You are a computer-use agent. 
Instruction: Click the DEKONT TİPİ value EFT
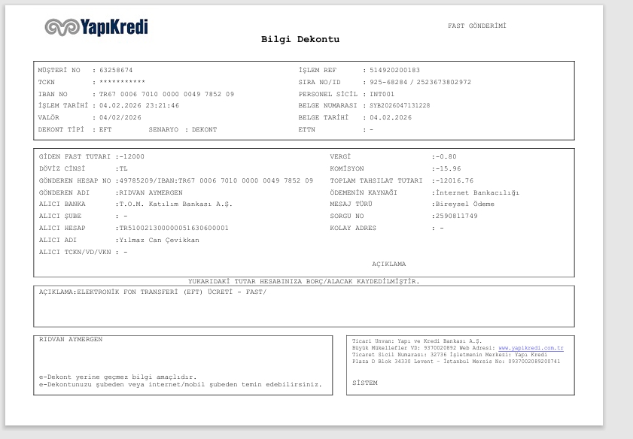coord(105,130)
